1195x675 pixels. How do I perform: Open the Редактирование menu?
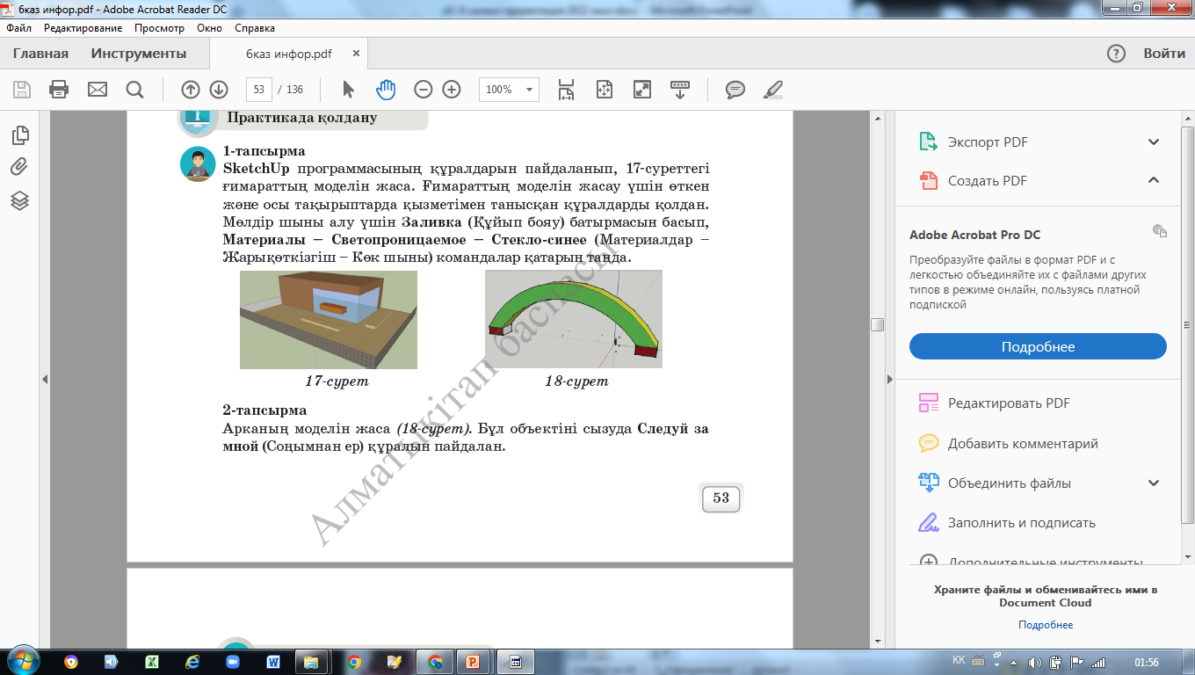(x=83, y=28)
